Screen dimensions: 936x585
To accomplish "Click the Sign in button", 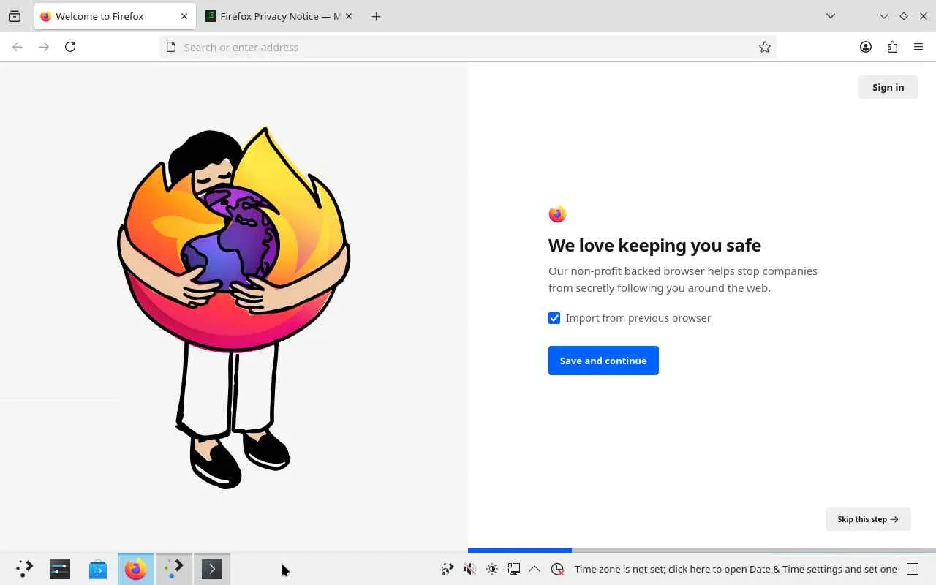I will tap(888, 87).
